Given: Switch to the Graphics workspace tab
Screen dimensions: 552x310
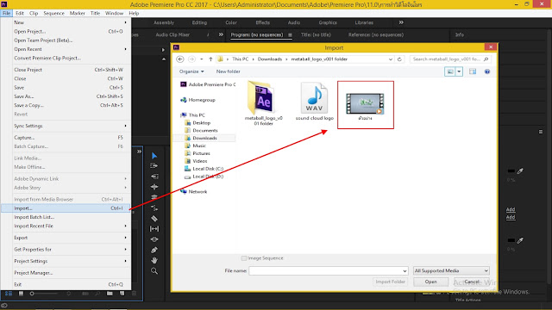Looking at the screenshot, I should (x=328, y=22).
